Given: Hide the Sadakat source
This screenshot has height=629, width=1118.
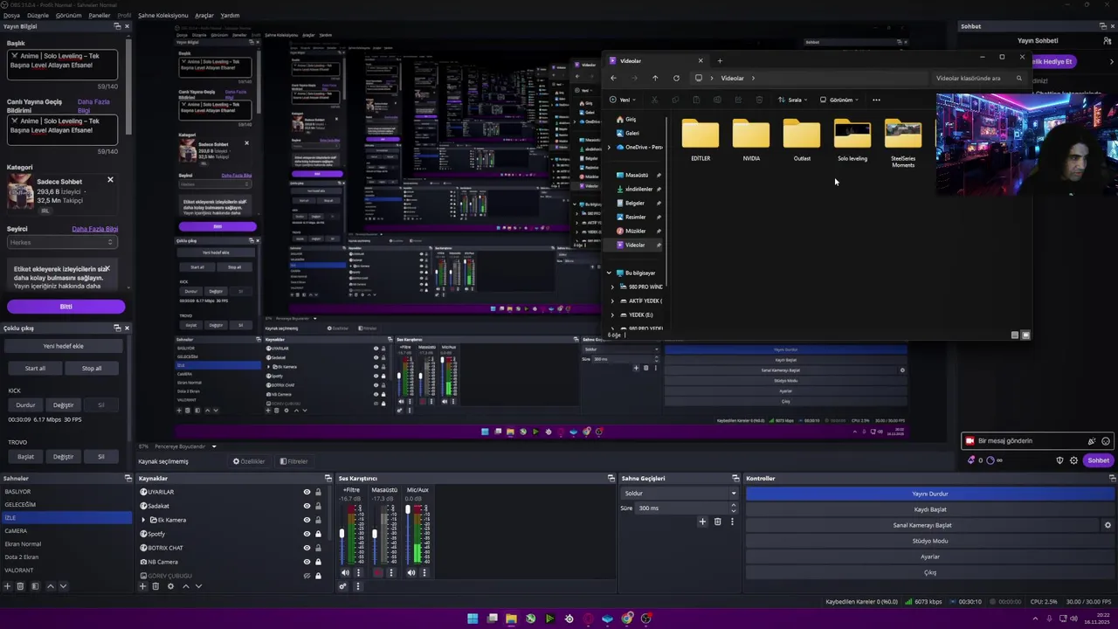Looking at the screenshot, I should (307, 506).
